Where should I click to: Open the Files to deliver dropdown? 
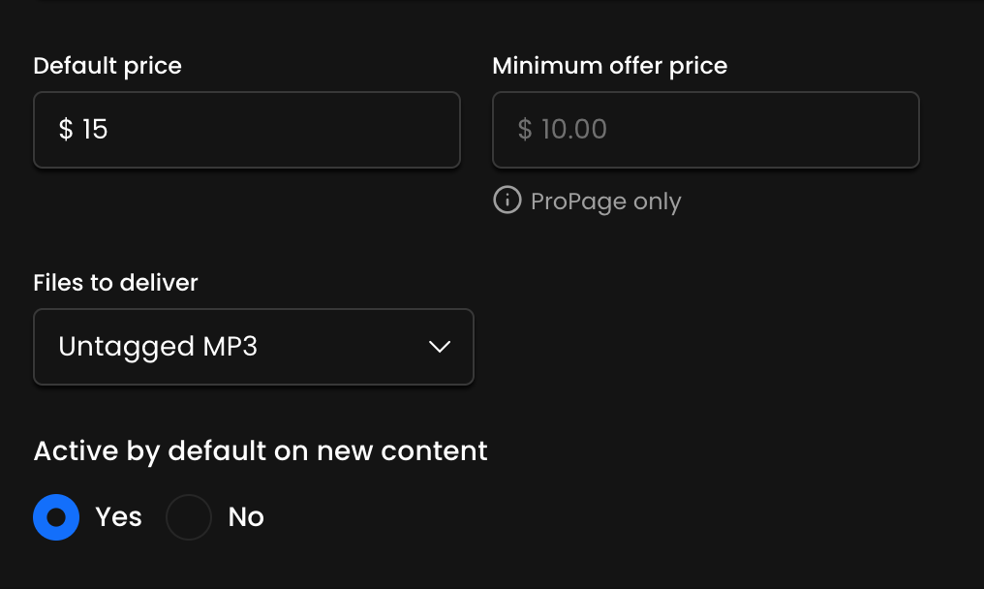click(253, 347)
